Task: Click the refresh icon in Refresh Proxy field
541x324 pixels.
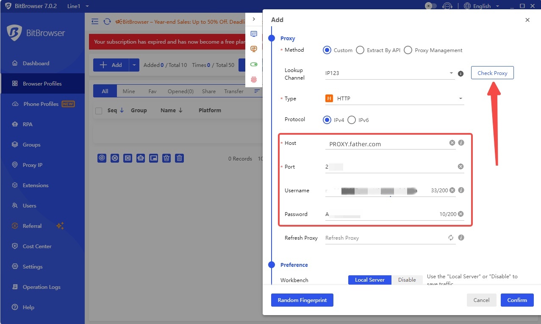Action: [x=451, y=238]
